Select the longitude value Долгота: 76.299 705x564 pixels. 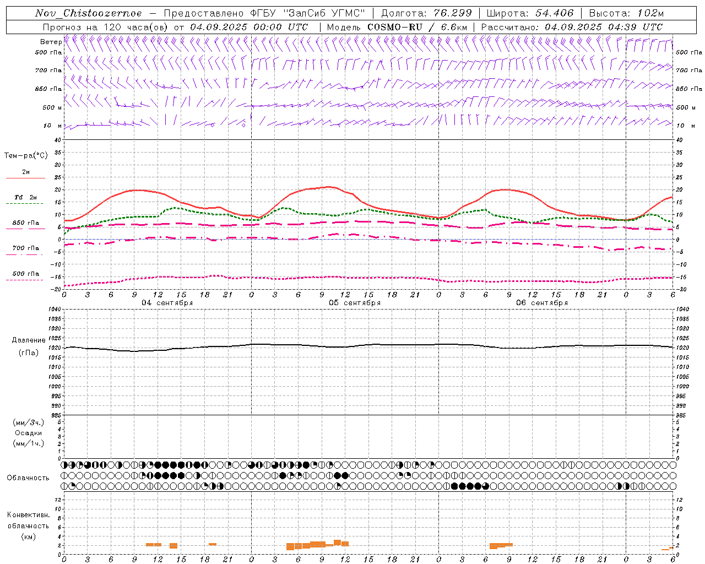426,13
